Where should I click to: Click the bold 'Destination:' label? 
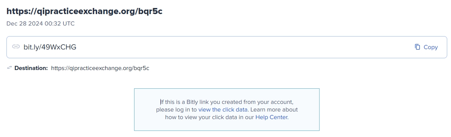point(31,68)
